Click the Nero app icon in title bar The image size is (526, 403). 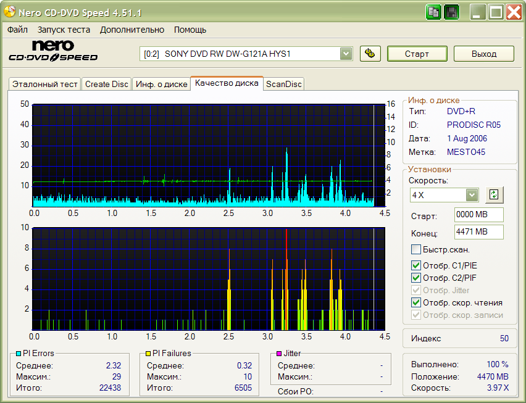pos(9,12)
